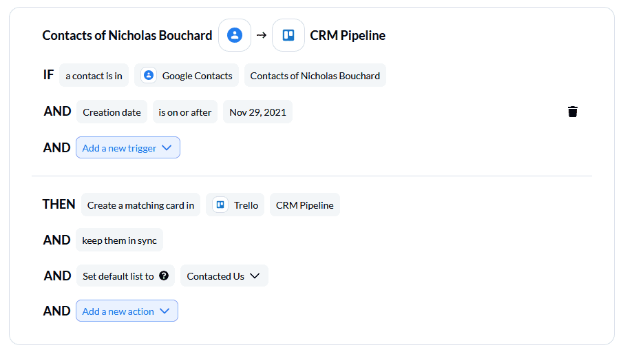This screenshot has width=623, height=352.
Task: Delete the Creation date trigger with trash icon
Action: click(573, 112)
